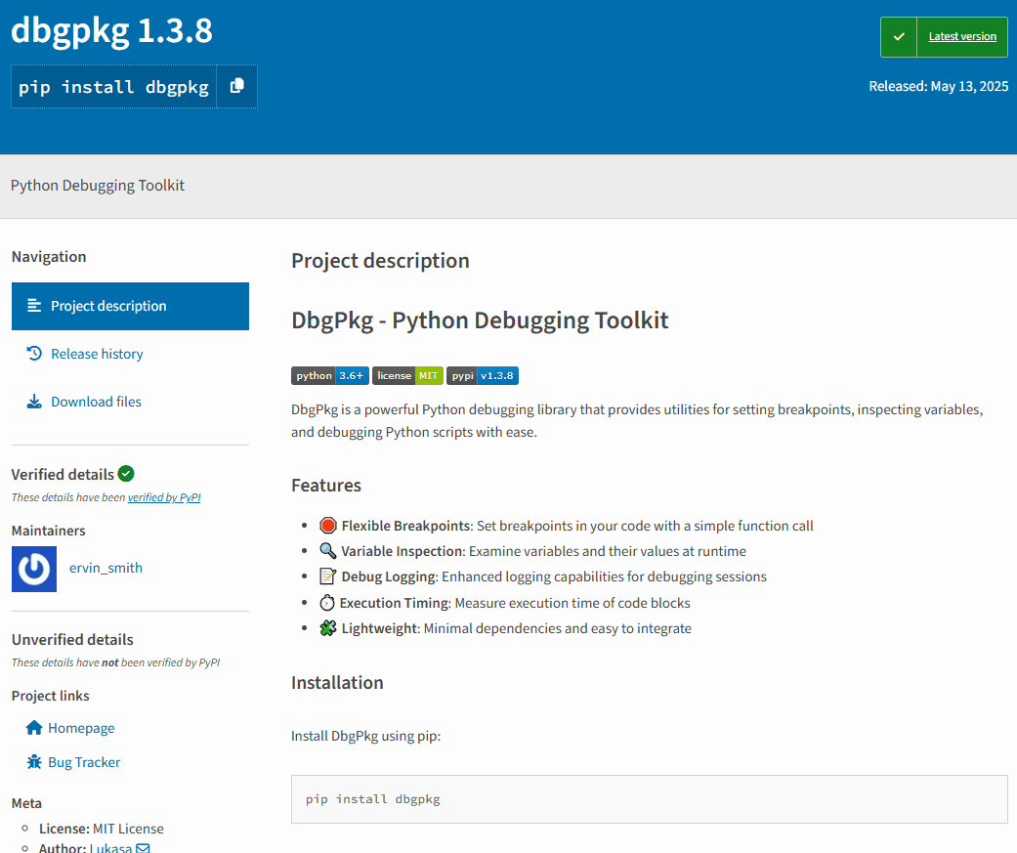Open the envelope icon next to Lukasa

(x=145, y=847)
